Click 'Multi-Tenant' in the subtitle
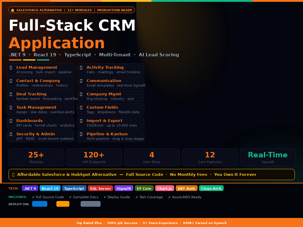 [x=115, y=55]
